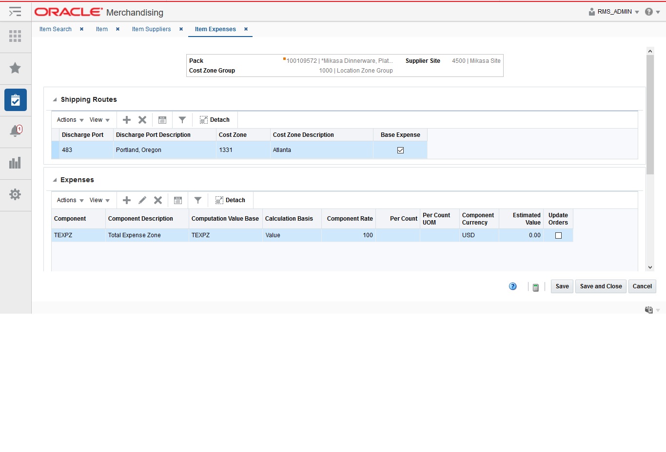
Task: Click Portland, Oregon description cell
Action: click(x=165, y=150)
